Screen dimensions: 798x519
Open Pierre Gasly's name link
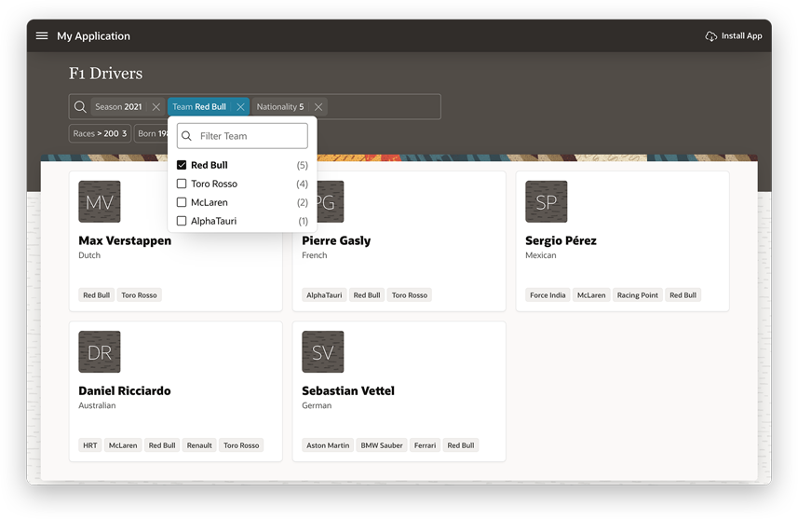336,240
